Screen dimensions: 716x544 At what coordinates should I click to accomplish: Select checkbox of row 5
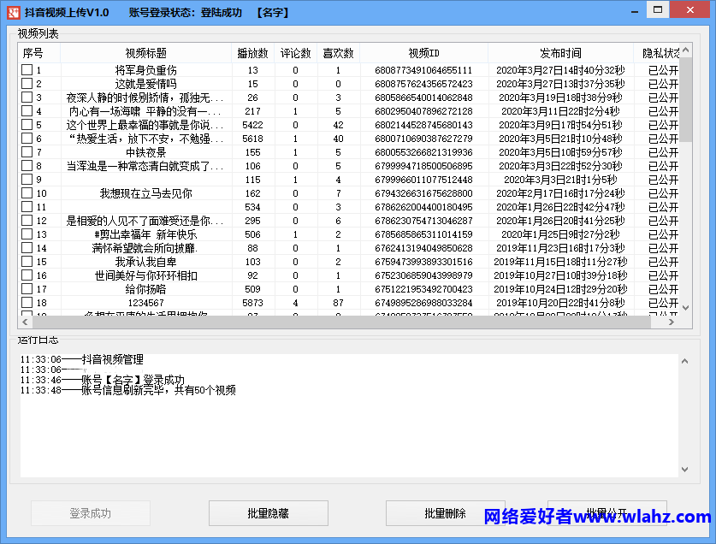[x=27, y=125]
